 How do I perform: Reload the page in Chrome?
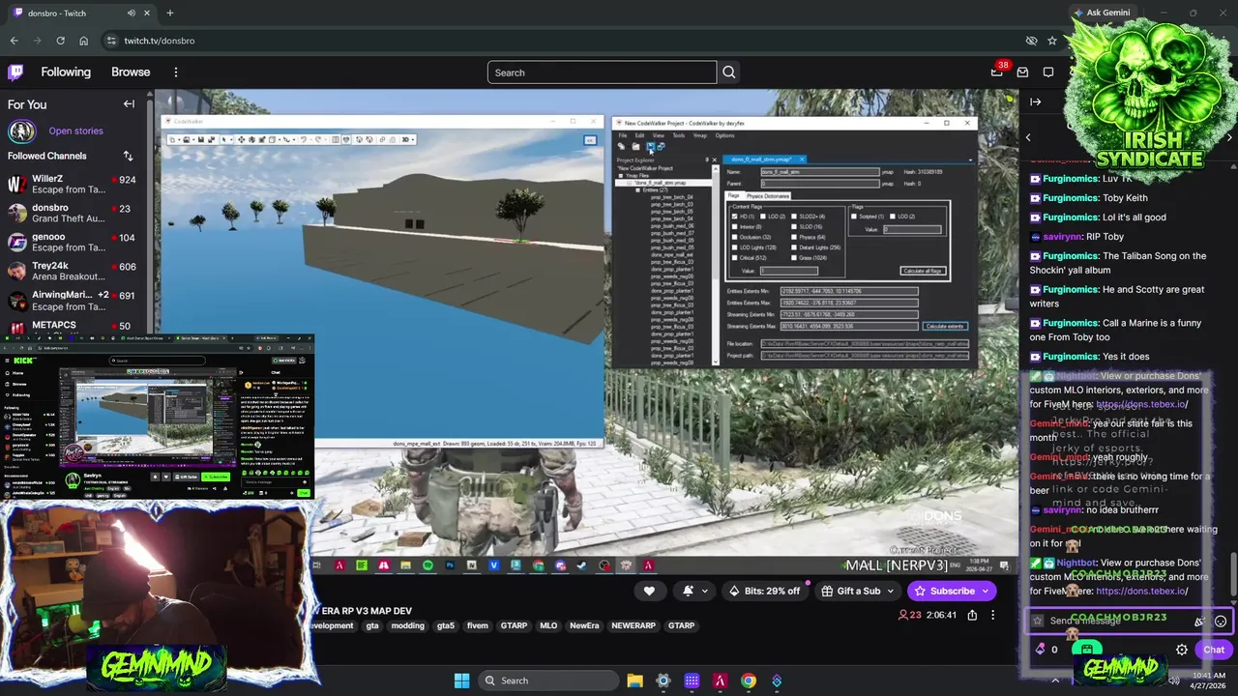[x=60, y=41]
